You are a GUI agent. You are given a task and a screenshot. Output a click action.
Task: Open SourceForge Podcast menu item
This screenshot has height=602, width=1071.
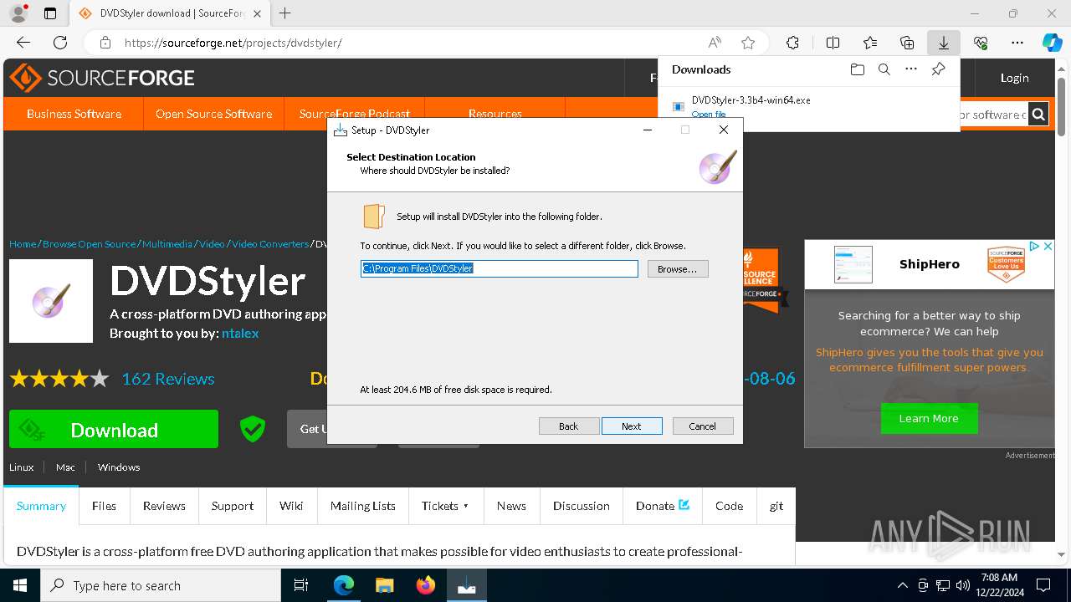coord(355,114)
